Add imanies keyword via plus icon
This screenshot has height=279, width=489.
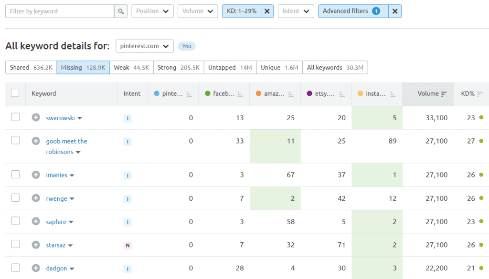pyautogui.click(x=36, y=175)
